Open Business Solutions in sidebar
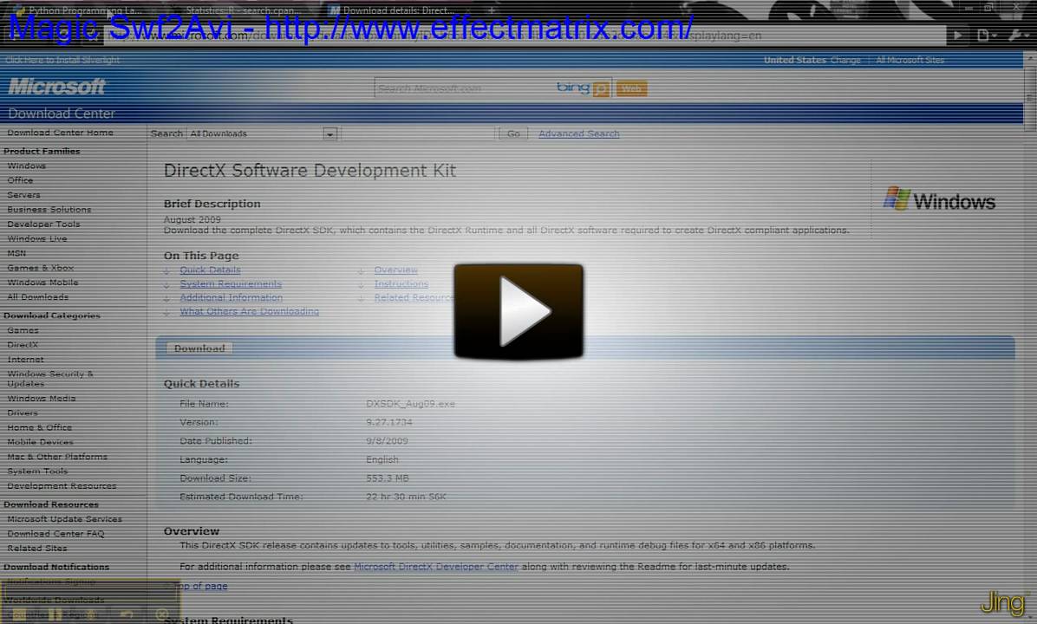The image size is (1037, 624). [x=49, y=210]
